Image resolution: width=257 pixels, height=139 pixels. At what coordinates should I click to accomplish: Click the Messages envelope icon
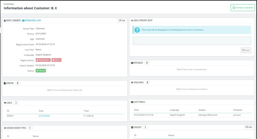tap(132, 63)
